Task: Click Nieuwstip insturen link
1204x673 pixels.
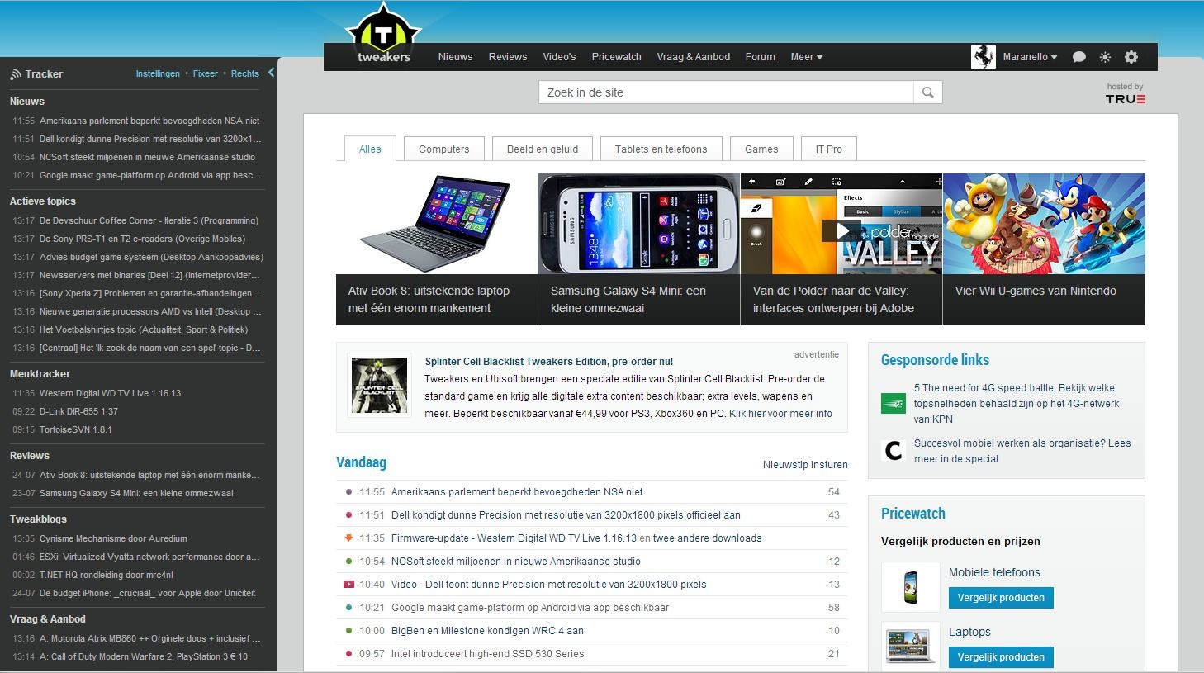Action: tap(805, 465)
